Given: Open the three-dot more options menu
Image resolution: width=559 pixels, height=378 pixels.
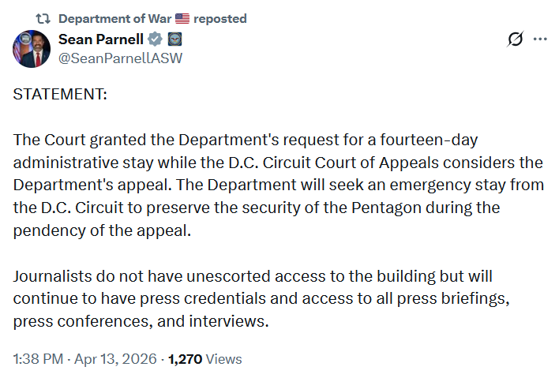Looking at the screenshot, I should [540, 39].
